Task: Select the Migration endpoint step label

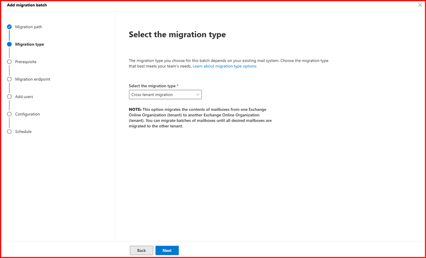Action: [x=32, y=79]
